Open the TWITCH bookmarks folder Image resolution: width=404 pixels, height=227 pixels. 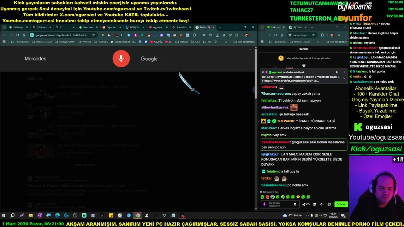181,42
